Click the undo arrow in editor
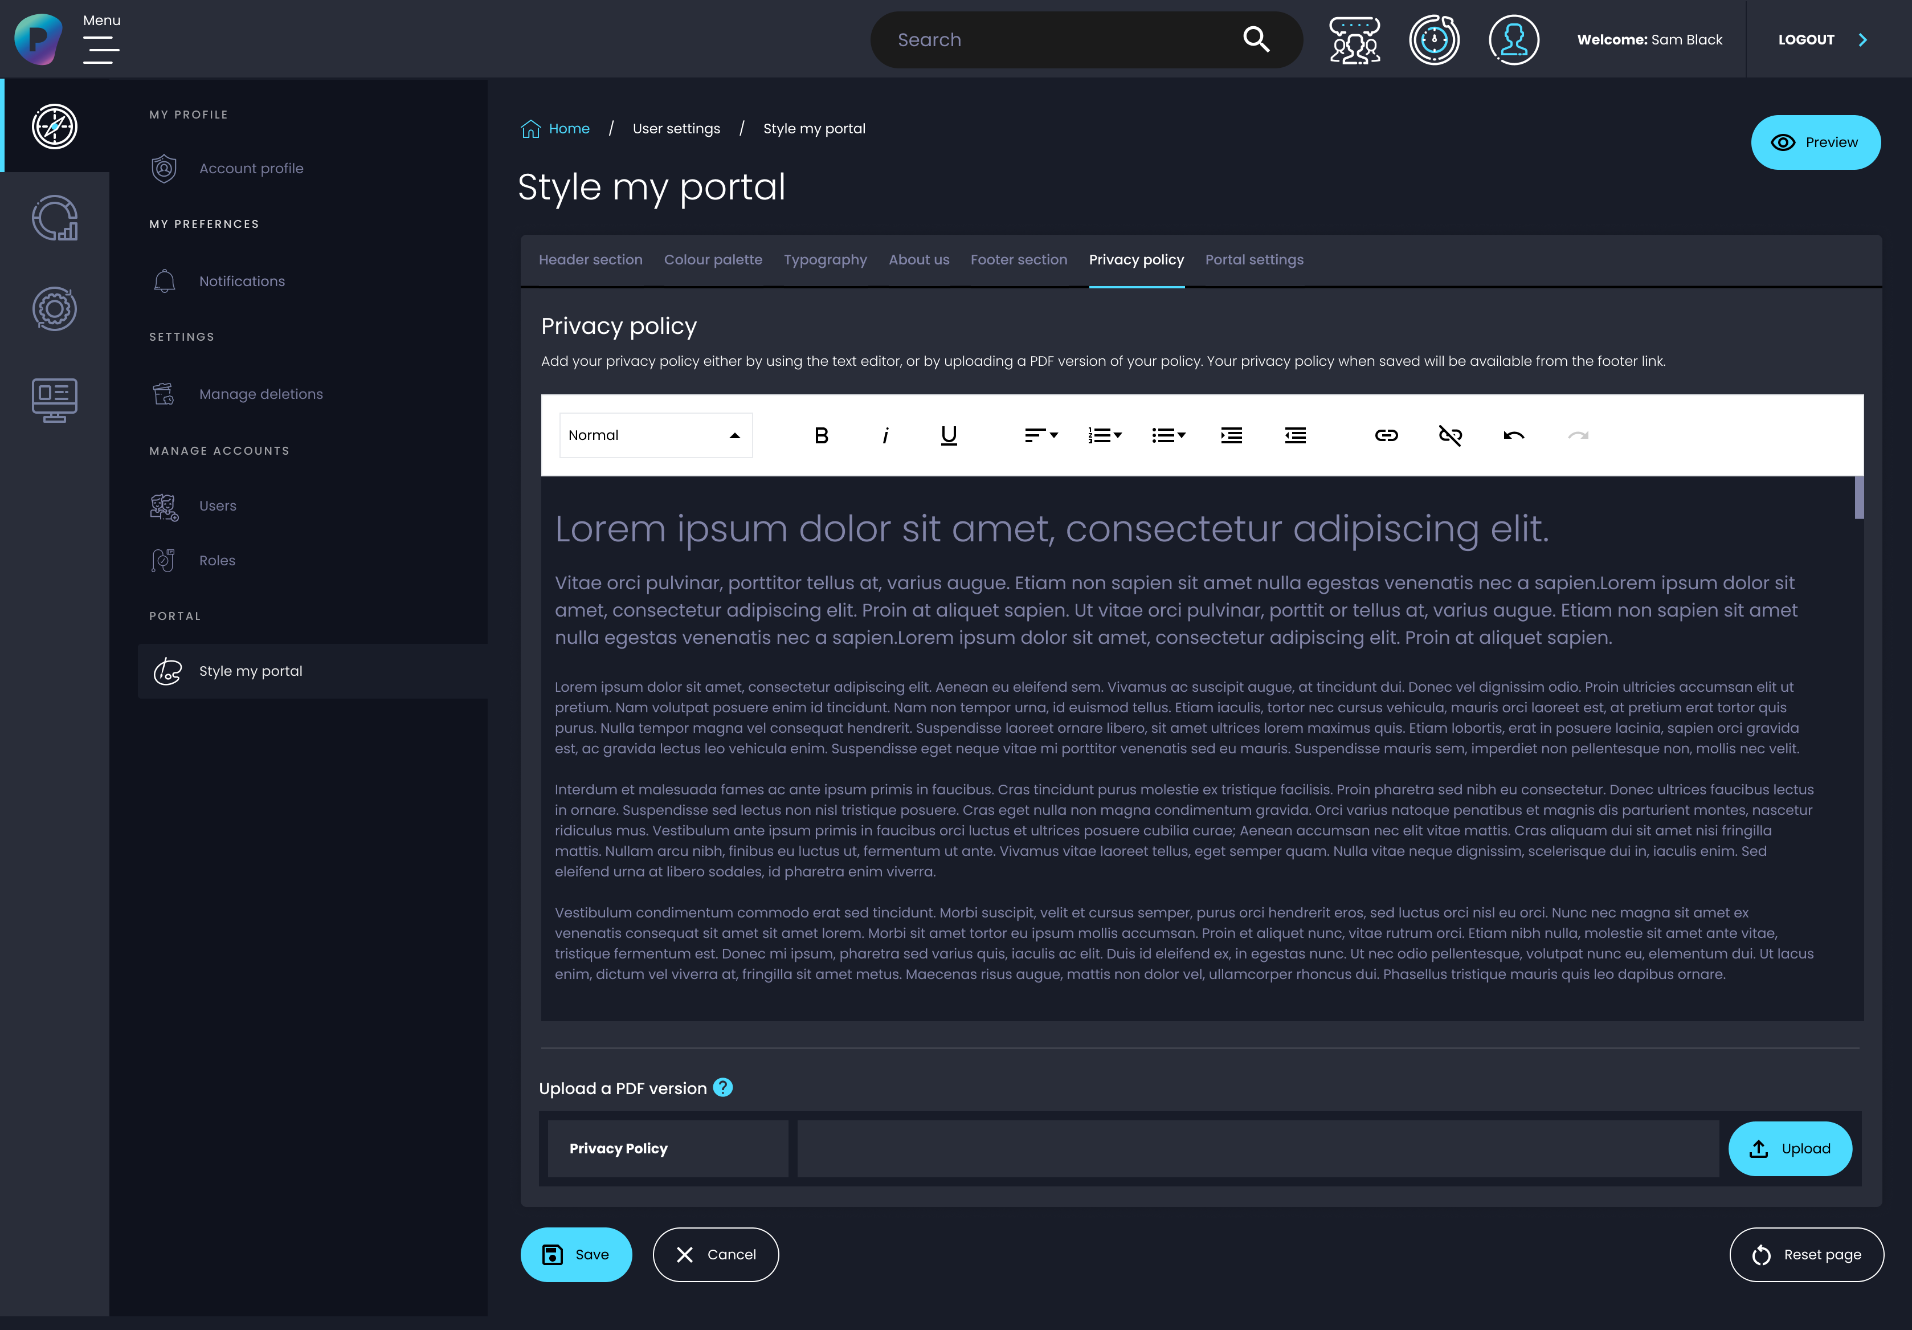This screenshot has height=1330, width=1912. click(x=1513, y=435)
